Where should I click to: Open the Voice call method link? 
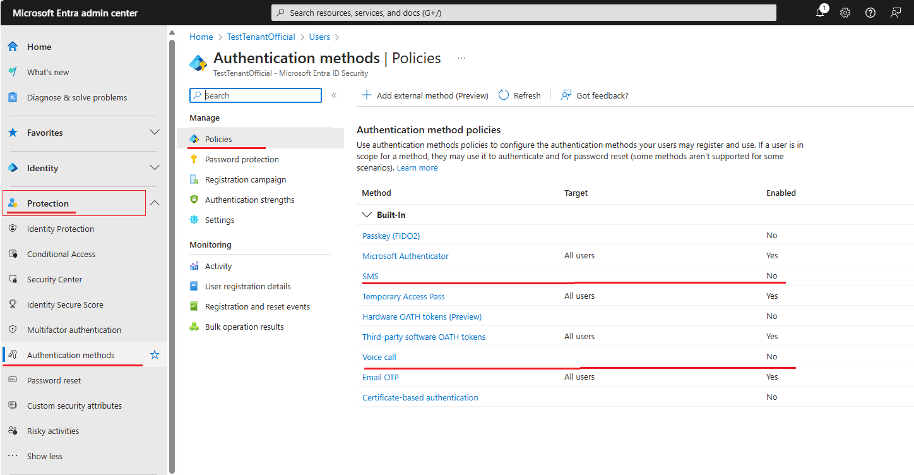click(379, 357)
